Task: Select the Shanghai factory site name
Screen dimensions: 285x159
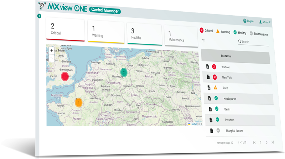Action: [x=234, y=131]
